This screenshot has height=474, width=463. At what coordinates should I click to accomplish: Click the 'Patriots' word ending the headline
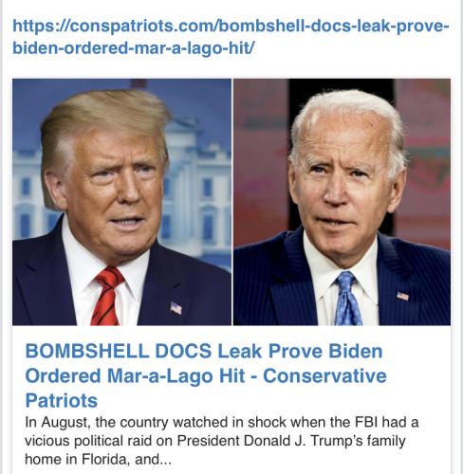(x=62, y=400)
